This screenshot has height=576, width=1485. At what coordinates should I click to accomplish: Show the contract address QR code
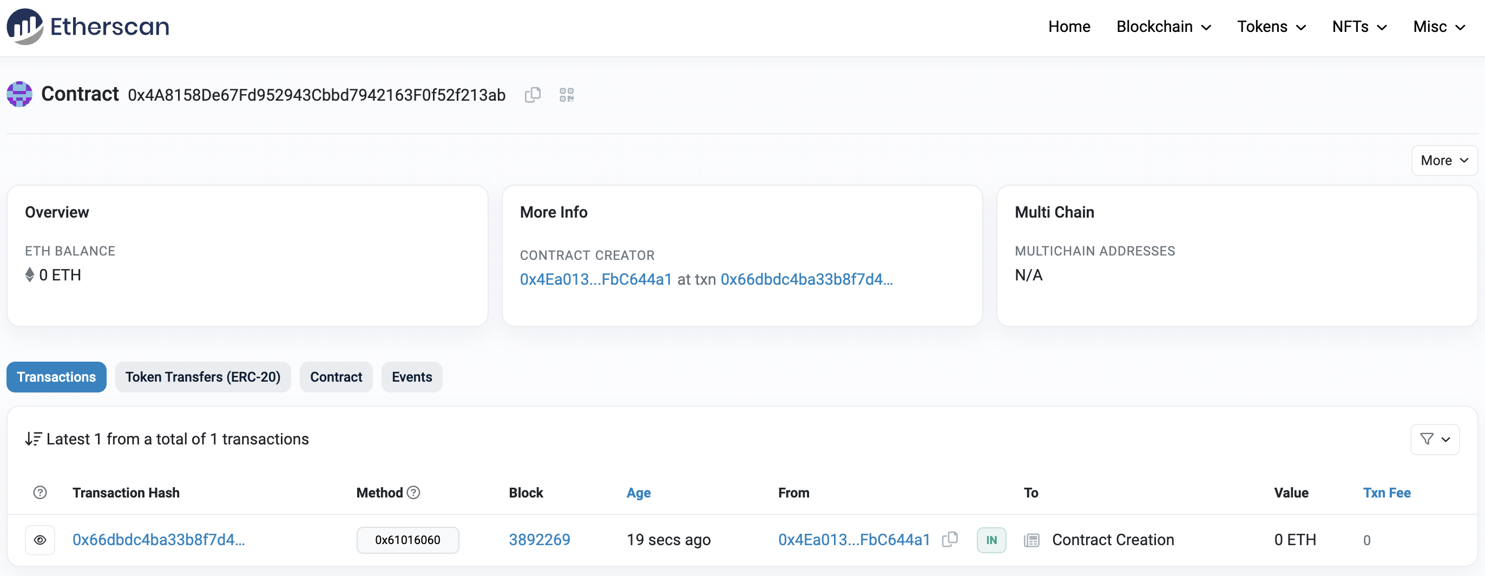click(x=566, y=95)
